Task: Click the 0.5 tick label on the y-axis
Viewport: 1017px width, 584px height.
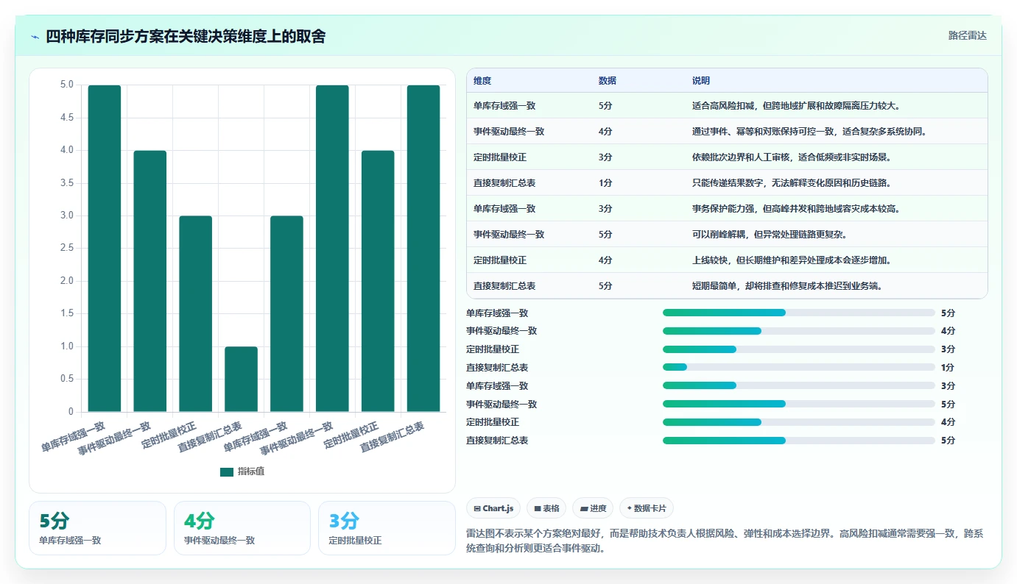Action: tap(66, 379)
